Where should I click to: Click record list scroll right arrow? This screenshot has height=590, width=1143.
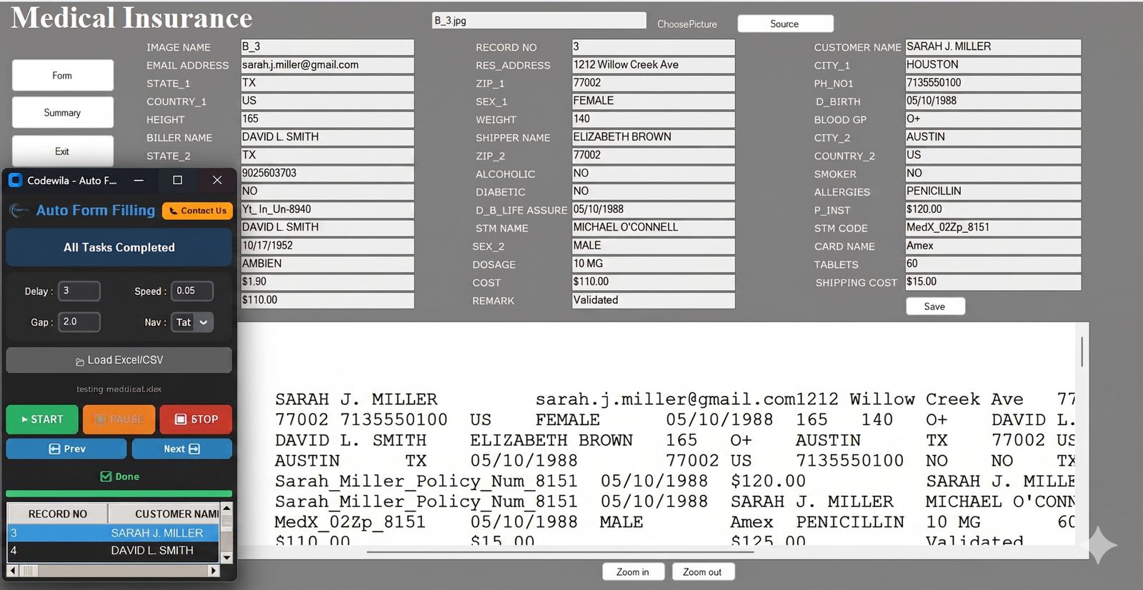point(213,571)
